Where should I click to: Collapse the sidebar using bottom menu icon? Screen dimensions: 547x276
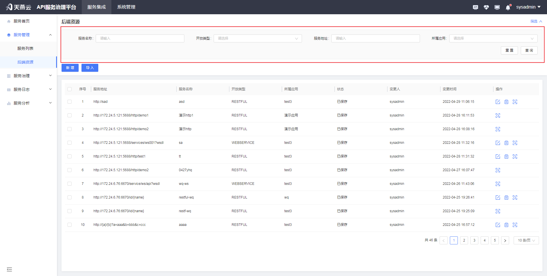click(9, 269)
